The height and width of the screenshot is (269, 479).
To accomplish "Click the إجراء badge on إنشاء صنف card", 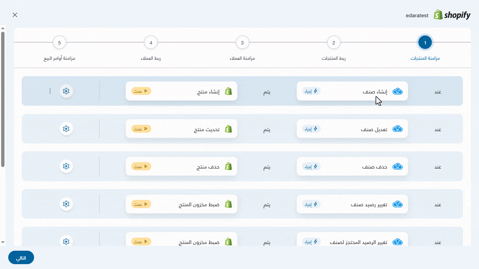I will (x=311, y=91).
